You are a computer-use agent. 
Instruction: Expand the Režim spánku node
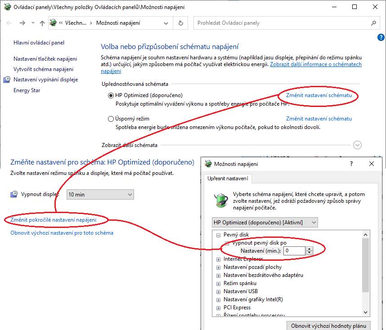[218, 284]
